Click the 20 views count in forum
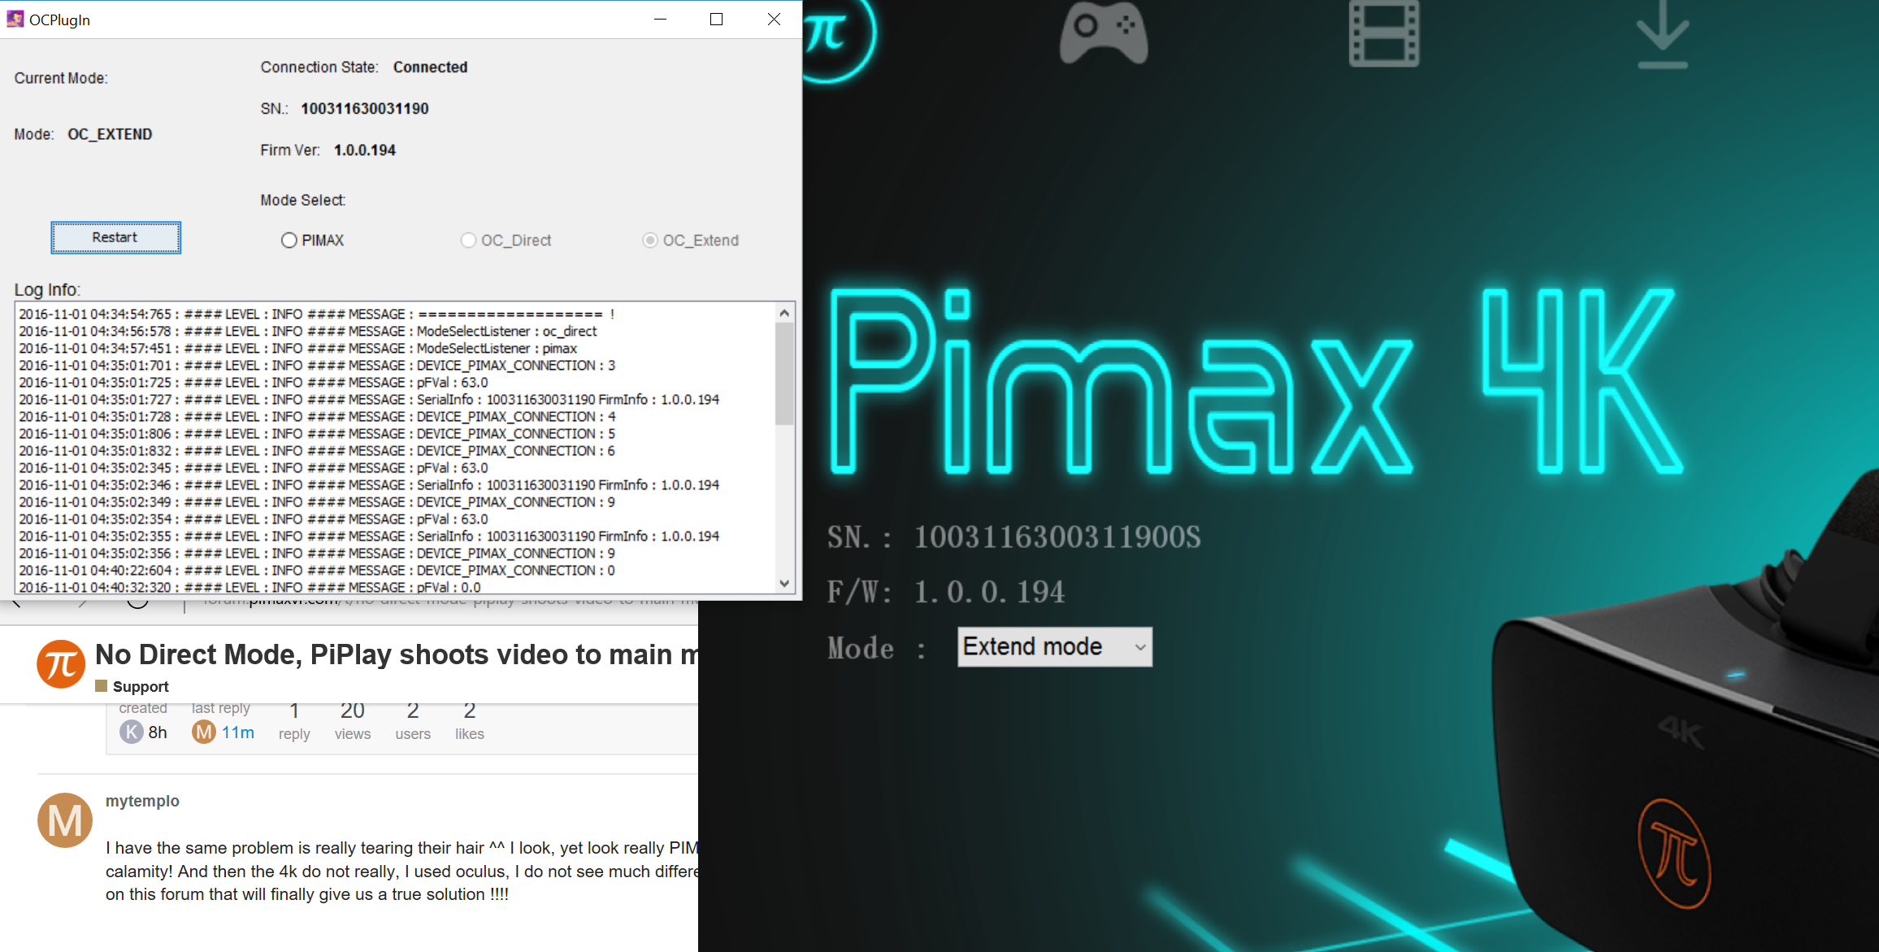The height and width of the screenshot is (952, 1879). click(x=353, y=711)
